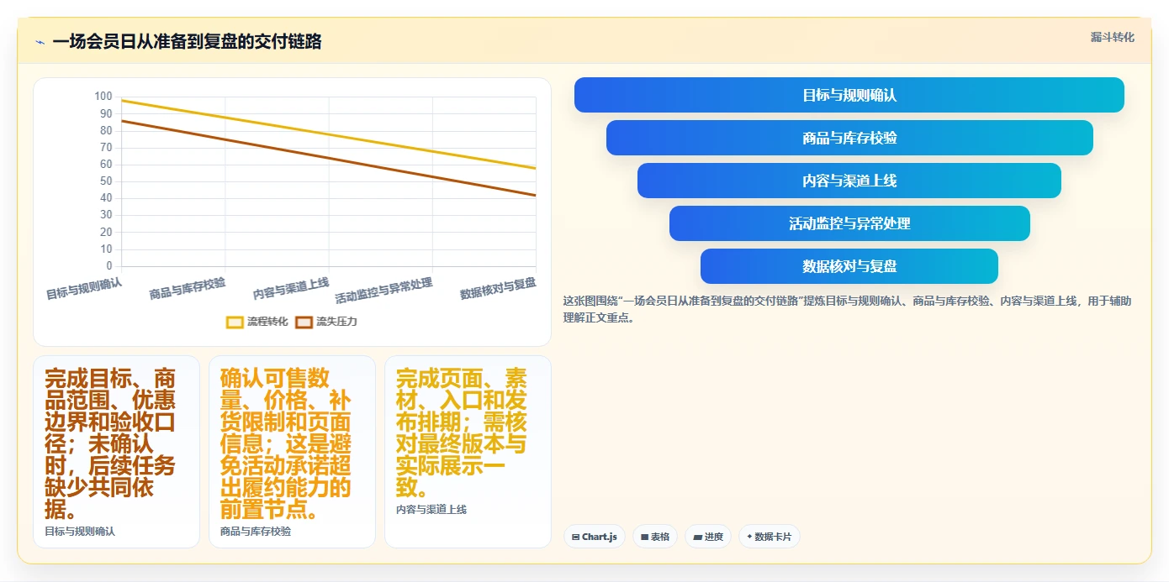Screen dimensions: 1169x582
Task: Open the data card captioned 目标与规则确认
Action: pyautogui.click(x=116, y=452)
